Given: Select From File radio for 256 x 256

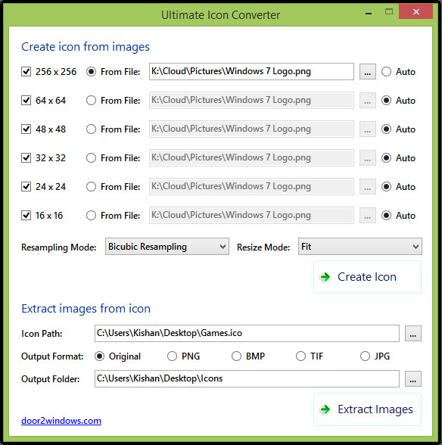Looking at the screenshot, I should 91,71.
